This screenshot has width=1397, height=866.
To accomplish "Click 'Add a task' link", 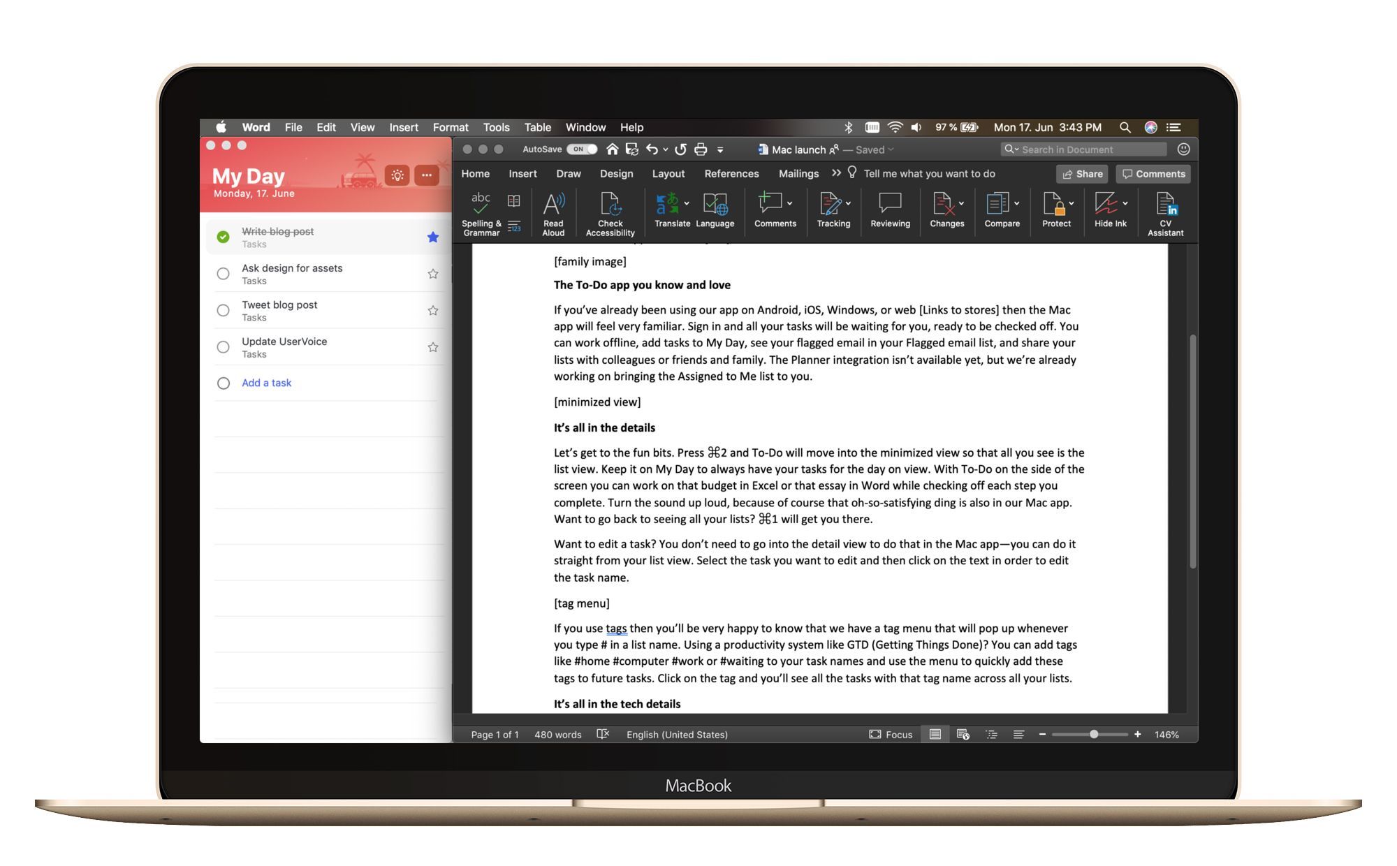I will coord(266,383).
